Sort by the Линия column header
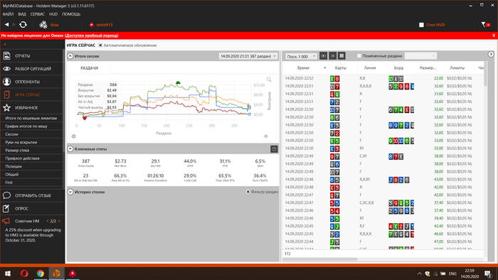The image size is (498, 280). click(370, 68)
